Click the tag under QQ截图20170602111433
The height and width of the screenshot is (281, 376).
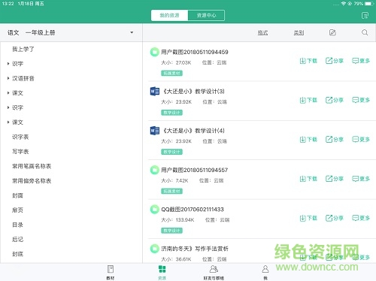click(171, 231)
